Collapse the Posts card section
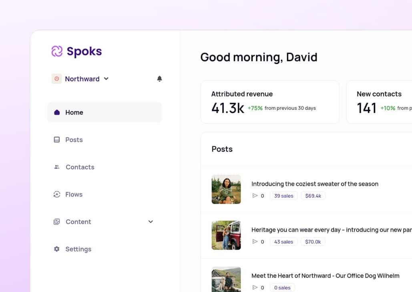 pos(222,149)
